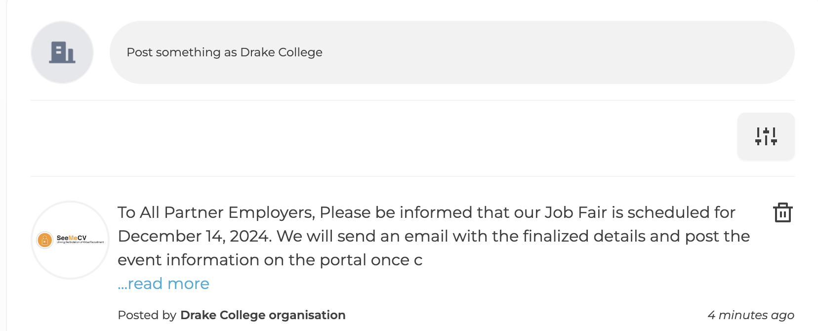Screen dimensions: 818x331
Task: Open the feed filter sliders icon
Action: pyautogui.click(x=766, y=136)
